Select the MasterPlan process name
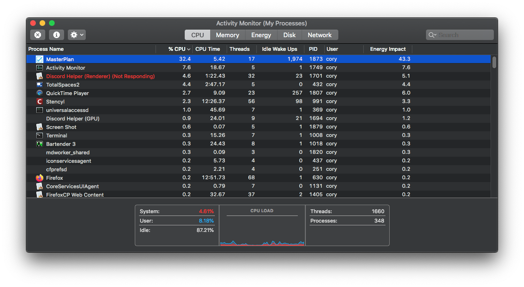 click(x=60, y=59)
